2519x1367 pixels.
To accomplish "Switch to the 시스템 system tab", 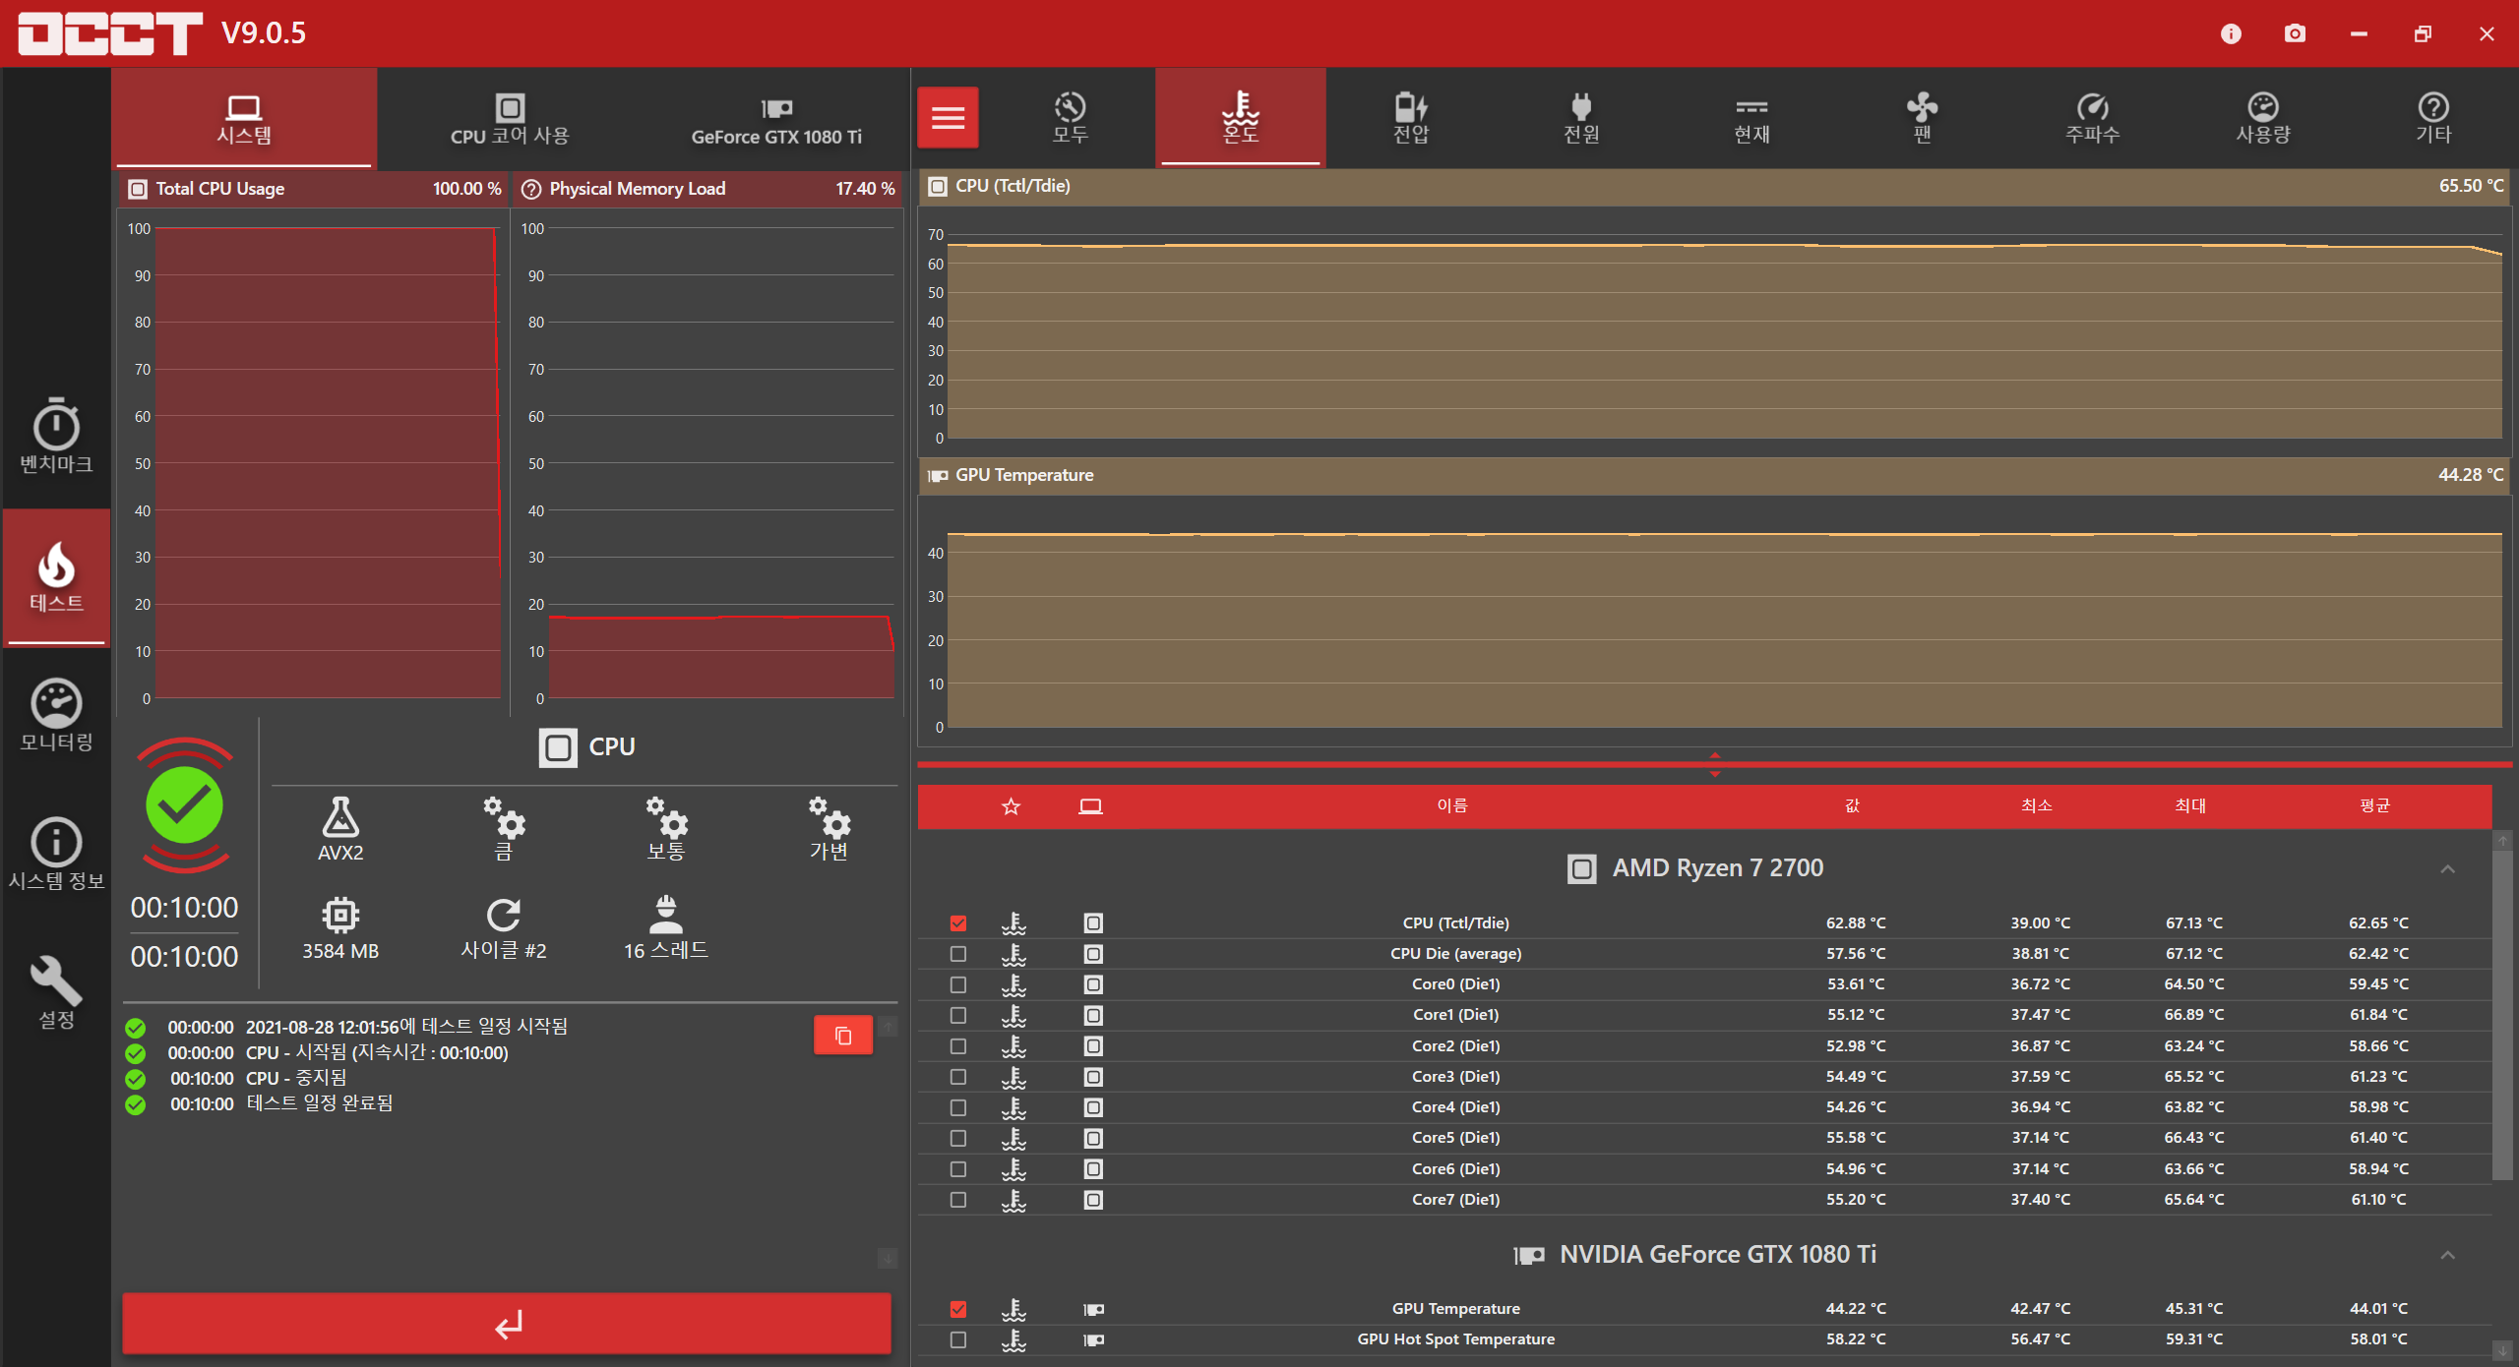I will click(x=244, y=118).
